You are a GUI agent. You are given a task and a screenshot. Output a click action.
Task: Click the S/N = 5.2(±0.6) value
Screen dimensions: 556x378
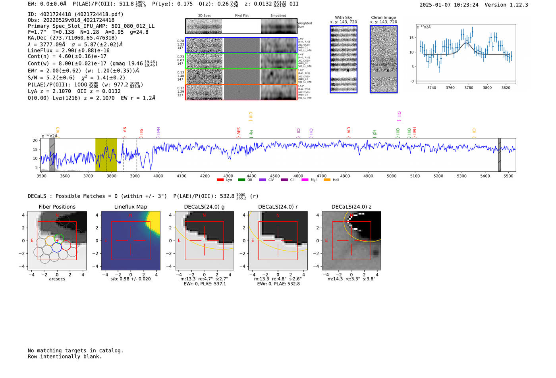tap(51, 78)
